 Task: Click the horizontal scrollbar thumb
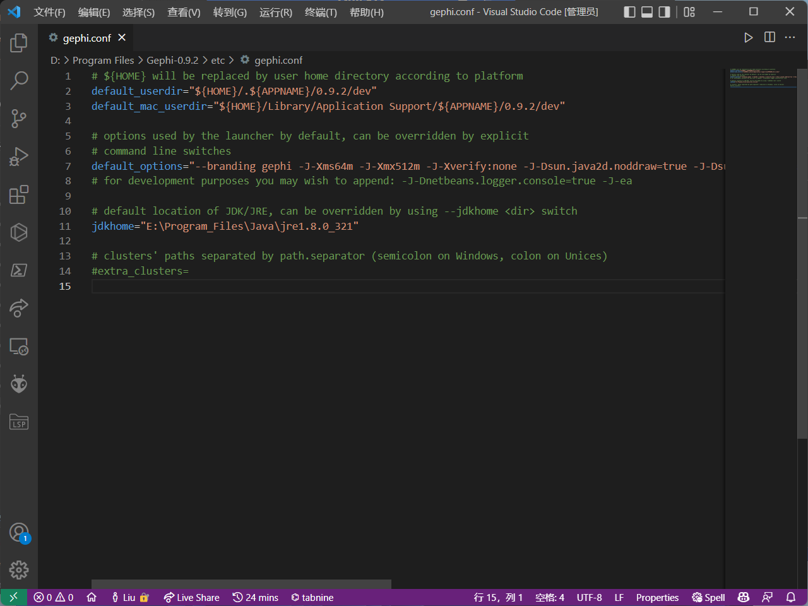point(241,584)
